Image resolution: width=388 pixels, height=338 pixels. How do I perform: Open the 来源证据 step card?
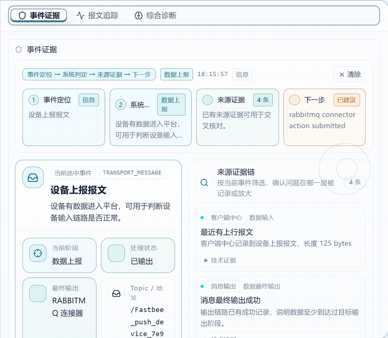pyautogui.click(x=238, y=117)
